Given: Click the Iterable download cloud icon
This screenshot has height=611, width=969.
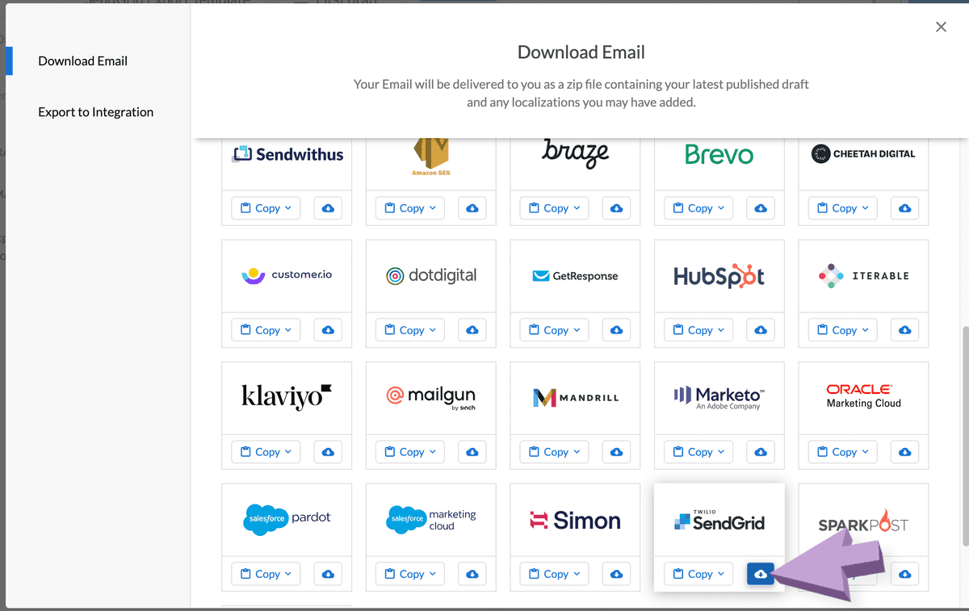Looking at the screenshot, I should pos(905,330).
